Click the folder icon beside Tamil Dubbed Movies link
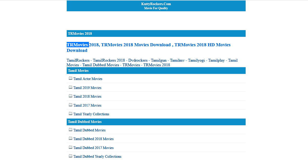The image size is (308, 160). coord(71,130)
